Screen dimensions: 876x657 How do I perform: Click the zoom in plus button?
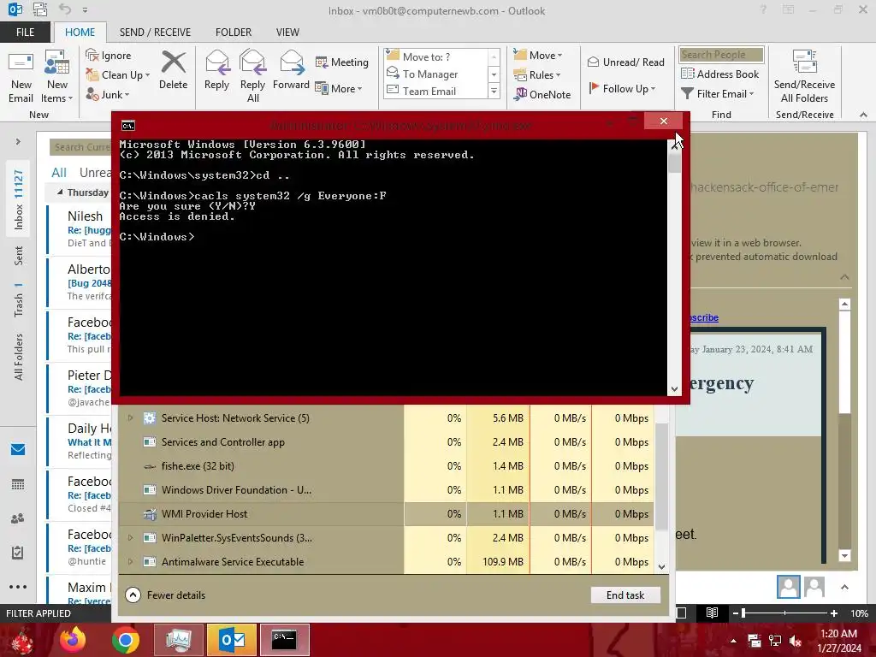833,613
